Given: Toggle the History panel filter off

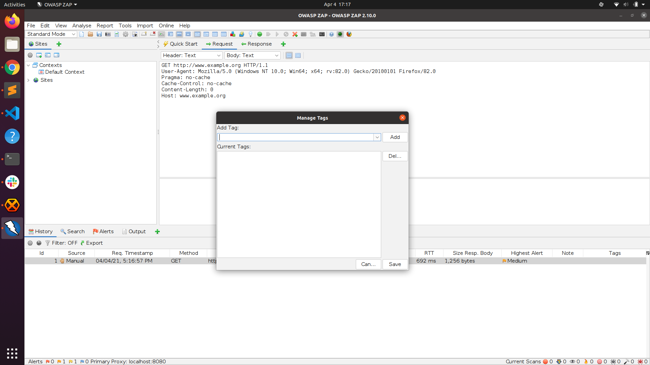Looking at the screenshot, I should tap(62, 243).
